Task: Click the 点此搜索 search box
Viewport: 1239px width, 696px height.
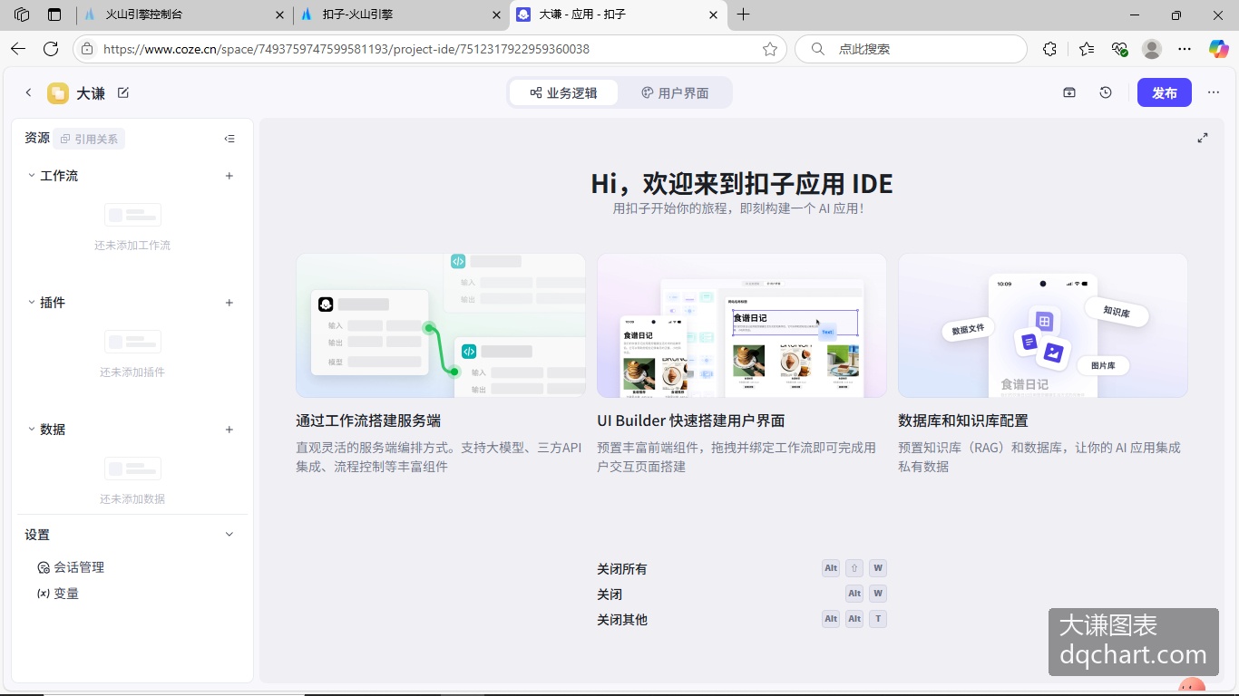Action: point(911,49)
